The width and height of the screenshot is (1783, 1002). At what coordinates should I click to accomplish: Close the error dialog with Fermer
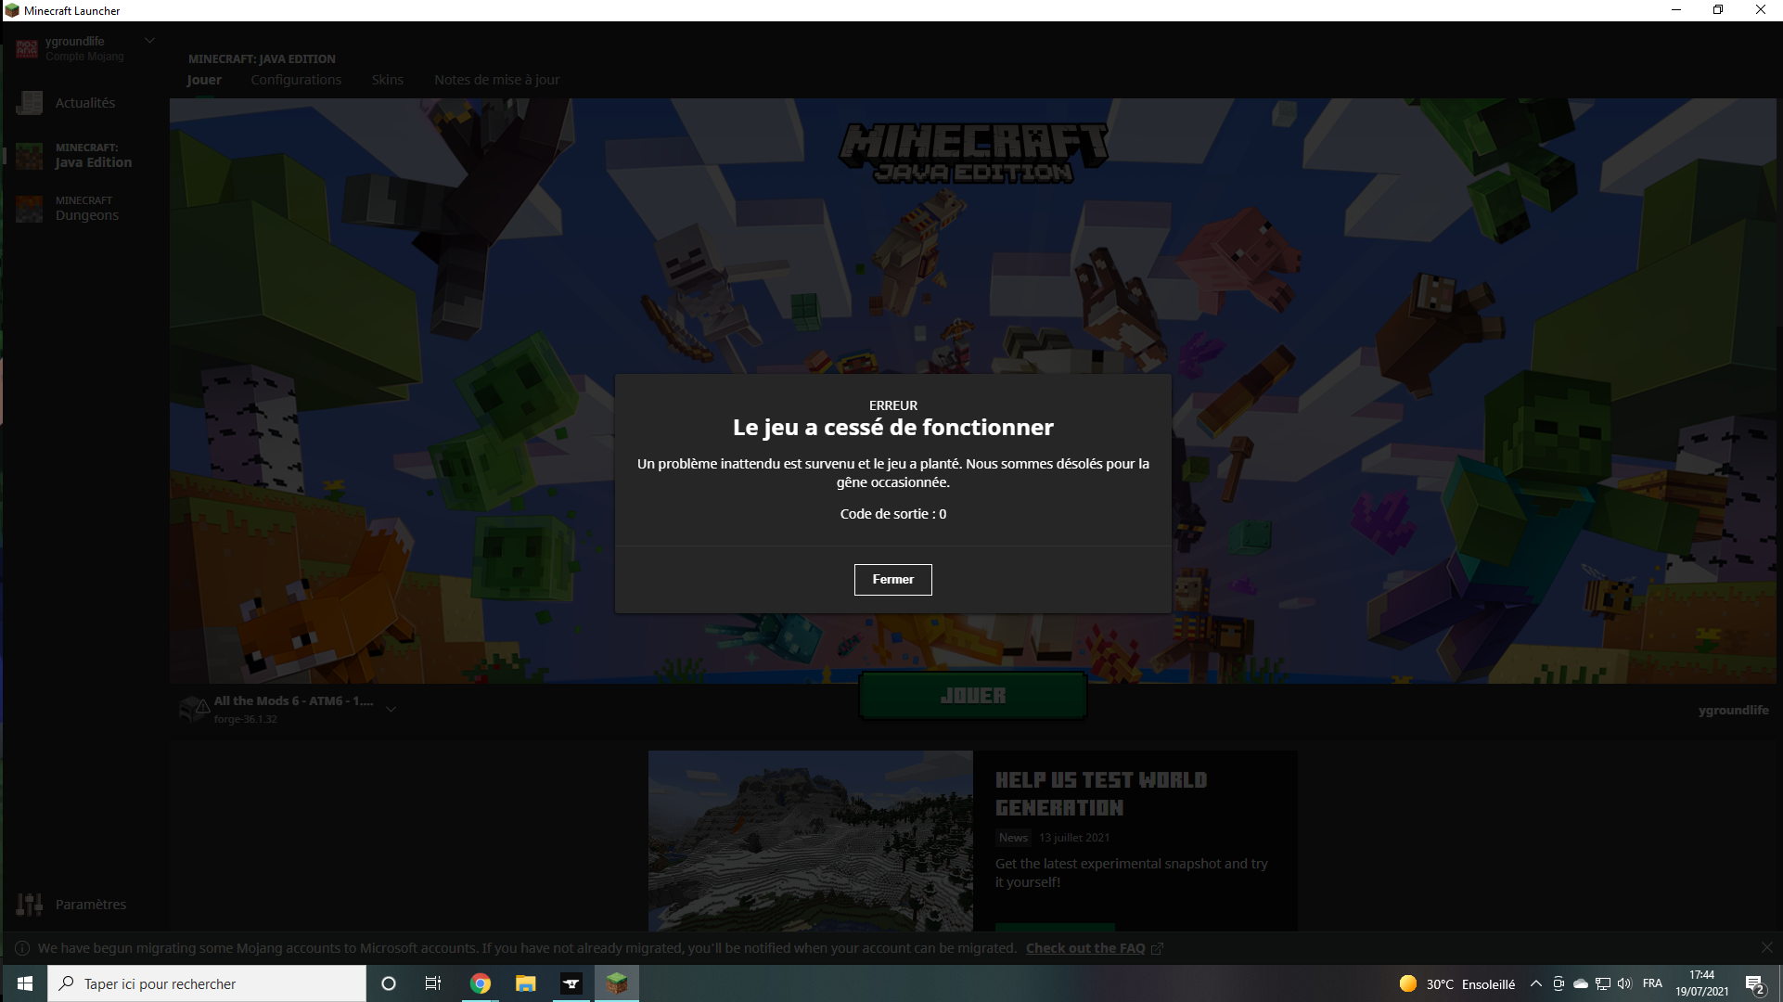click(892, 580)
